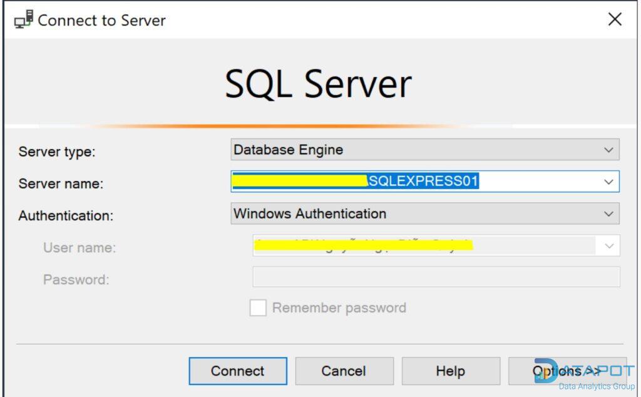The height and width of the screenshot is (397, 641).
Task: Click the Server type label
Action: (57, 152)
